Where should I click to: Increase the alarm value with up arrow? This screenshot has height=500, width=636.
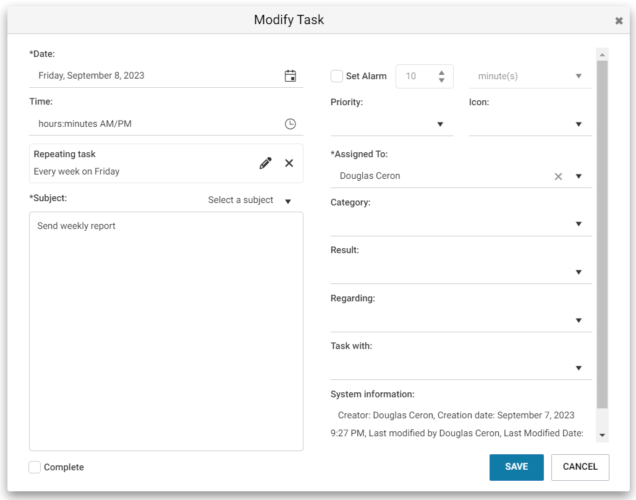[x=441, y=72]
